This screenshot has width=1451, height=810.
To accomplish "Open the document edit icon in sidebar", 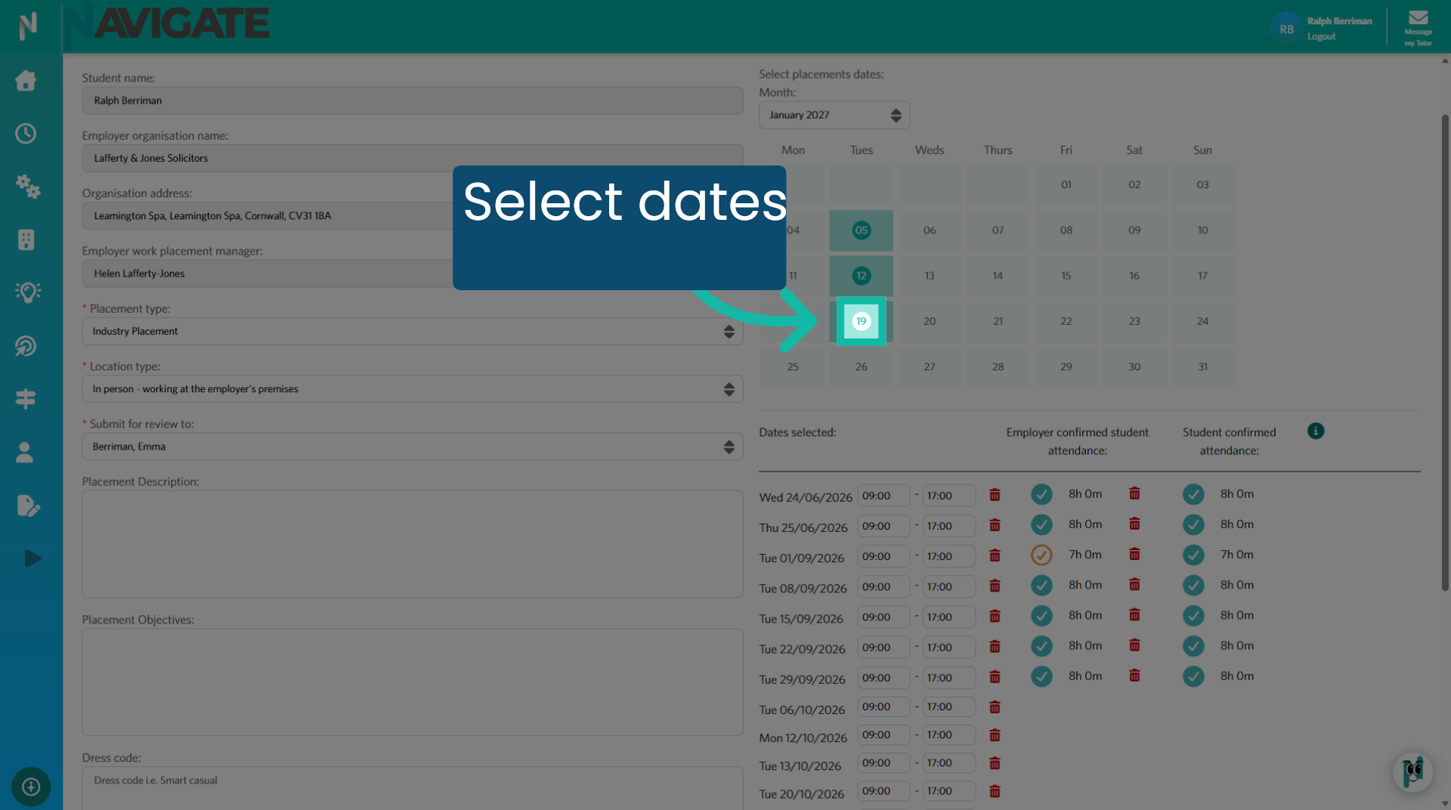I will (x=28, y=505).
